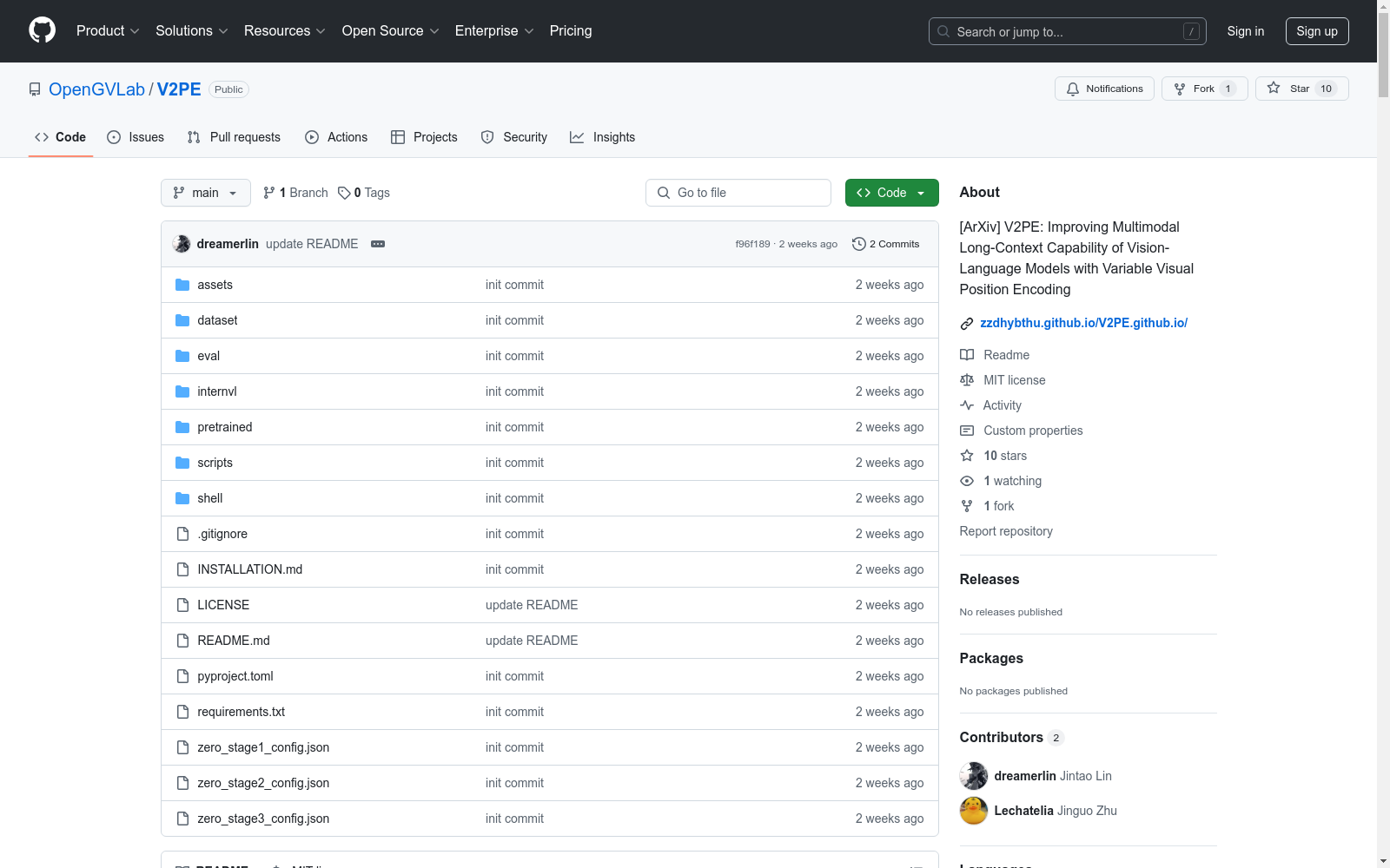The height and width of the screenshot is (868, 1390).
Task: Expand the Solutions menu
Action: (x=192, y=31)
